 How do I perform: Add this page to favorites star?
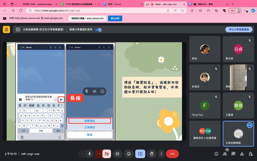click(x=182, y=11)
